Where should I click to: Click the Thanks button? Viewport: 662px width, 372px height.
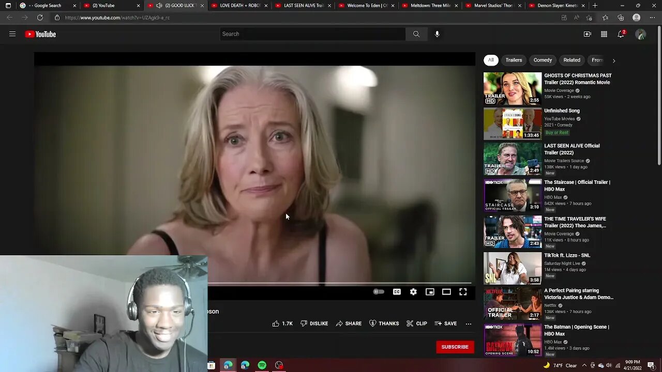click(384, 323)
